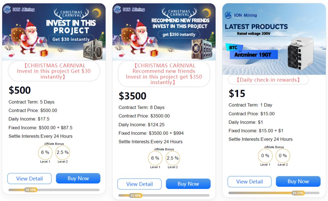Click the 2.5% Level 2 circle on $500 card
This screenshot has width=328, height=201.
pyautogui.click(x=63, y=152)
